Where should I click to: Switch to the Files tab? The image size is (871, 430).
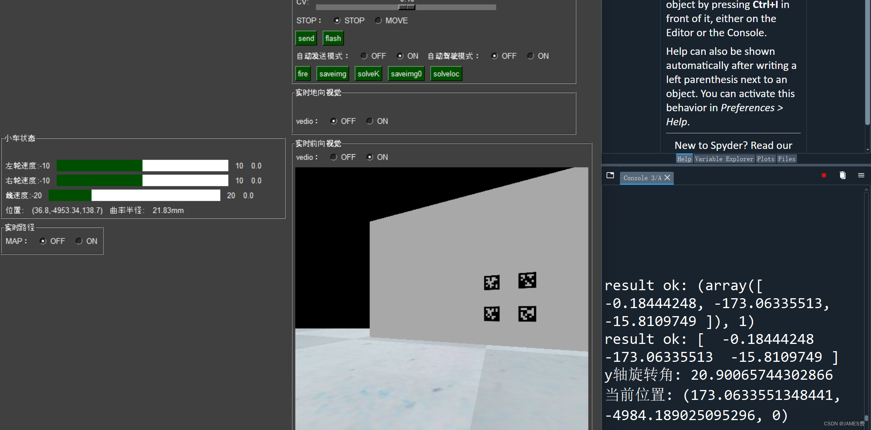pyautogui.click(x=786, y=159)
